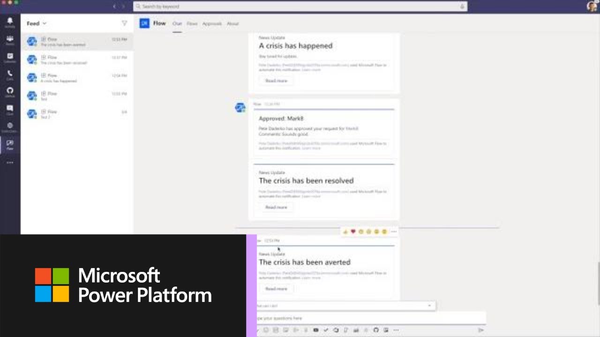Open Chat in the left rail
The width and height of the screenshot is (600, 337).
click(10, 110)
